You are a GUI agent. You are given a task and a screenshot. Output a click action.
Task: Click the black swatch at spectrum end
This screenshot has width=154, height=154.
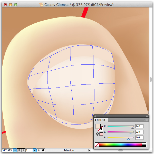[x=144, y=146]
